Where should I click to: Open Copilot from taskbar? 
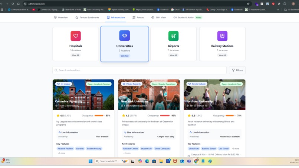140,161
